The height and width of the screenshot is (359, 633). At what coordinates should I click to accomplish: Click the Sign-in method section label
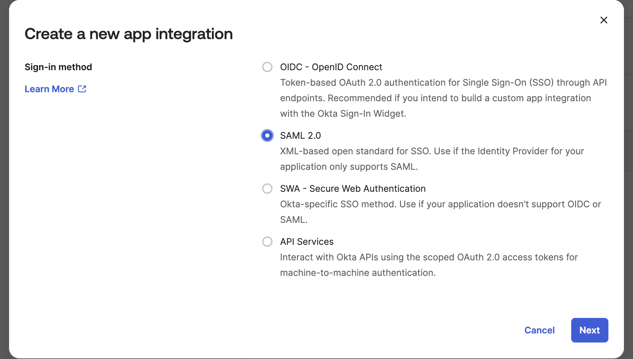[x=58, y=67]
